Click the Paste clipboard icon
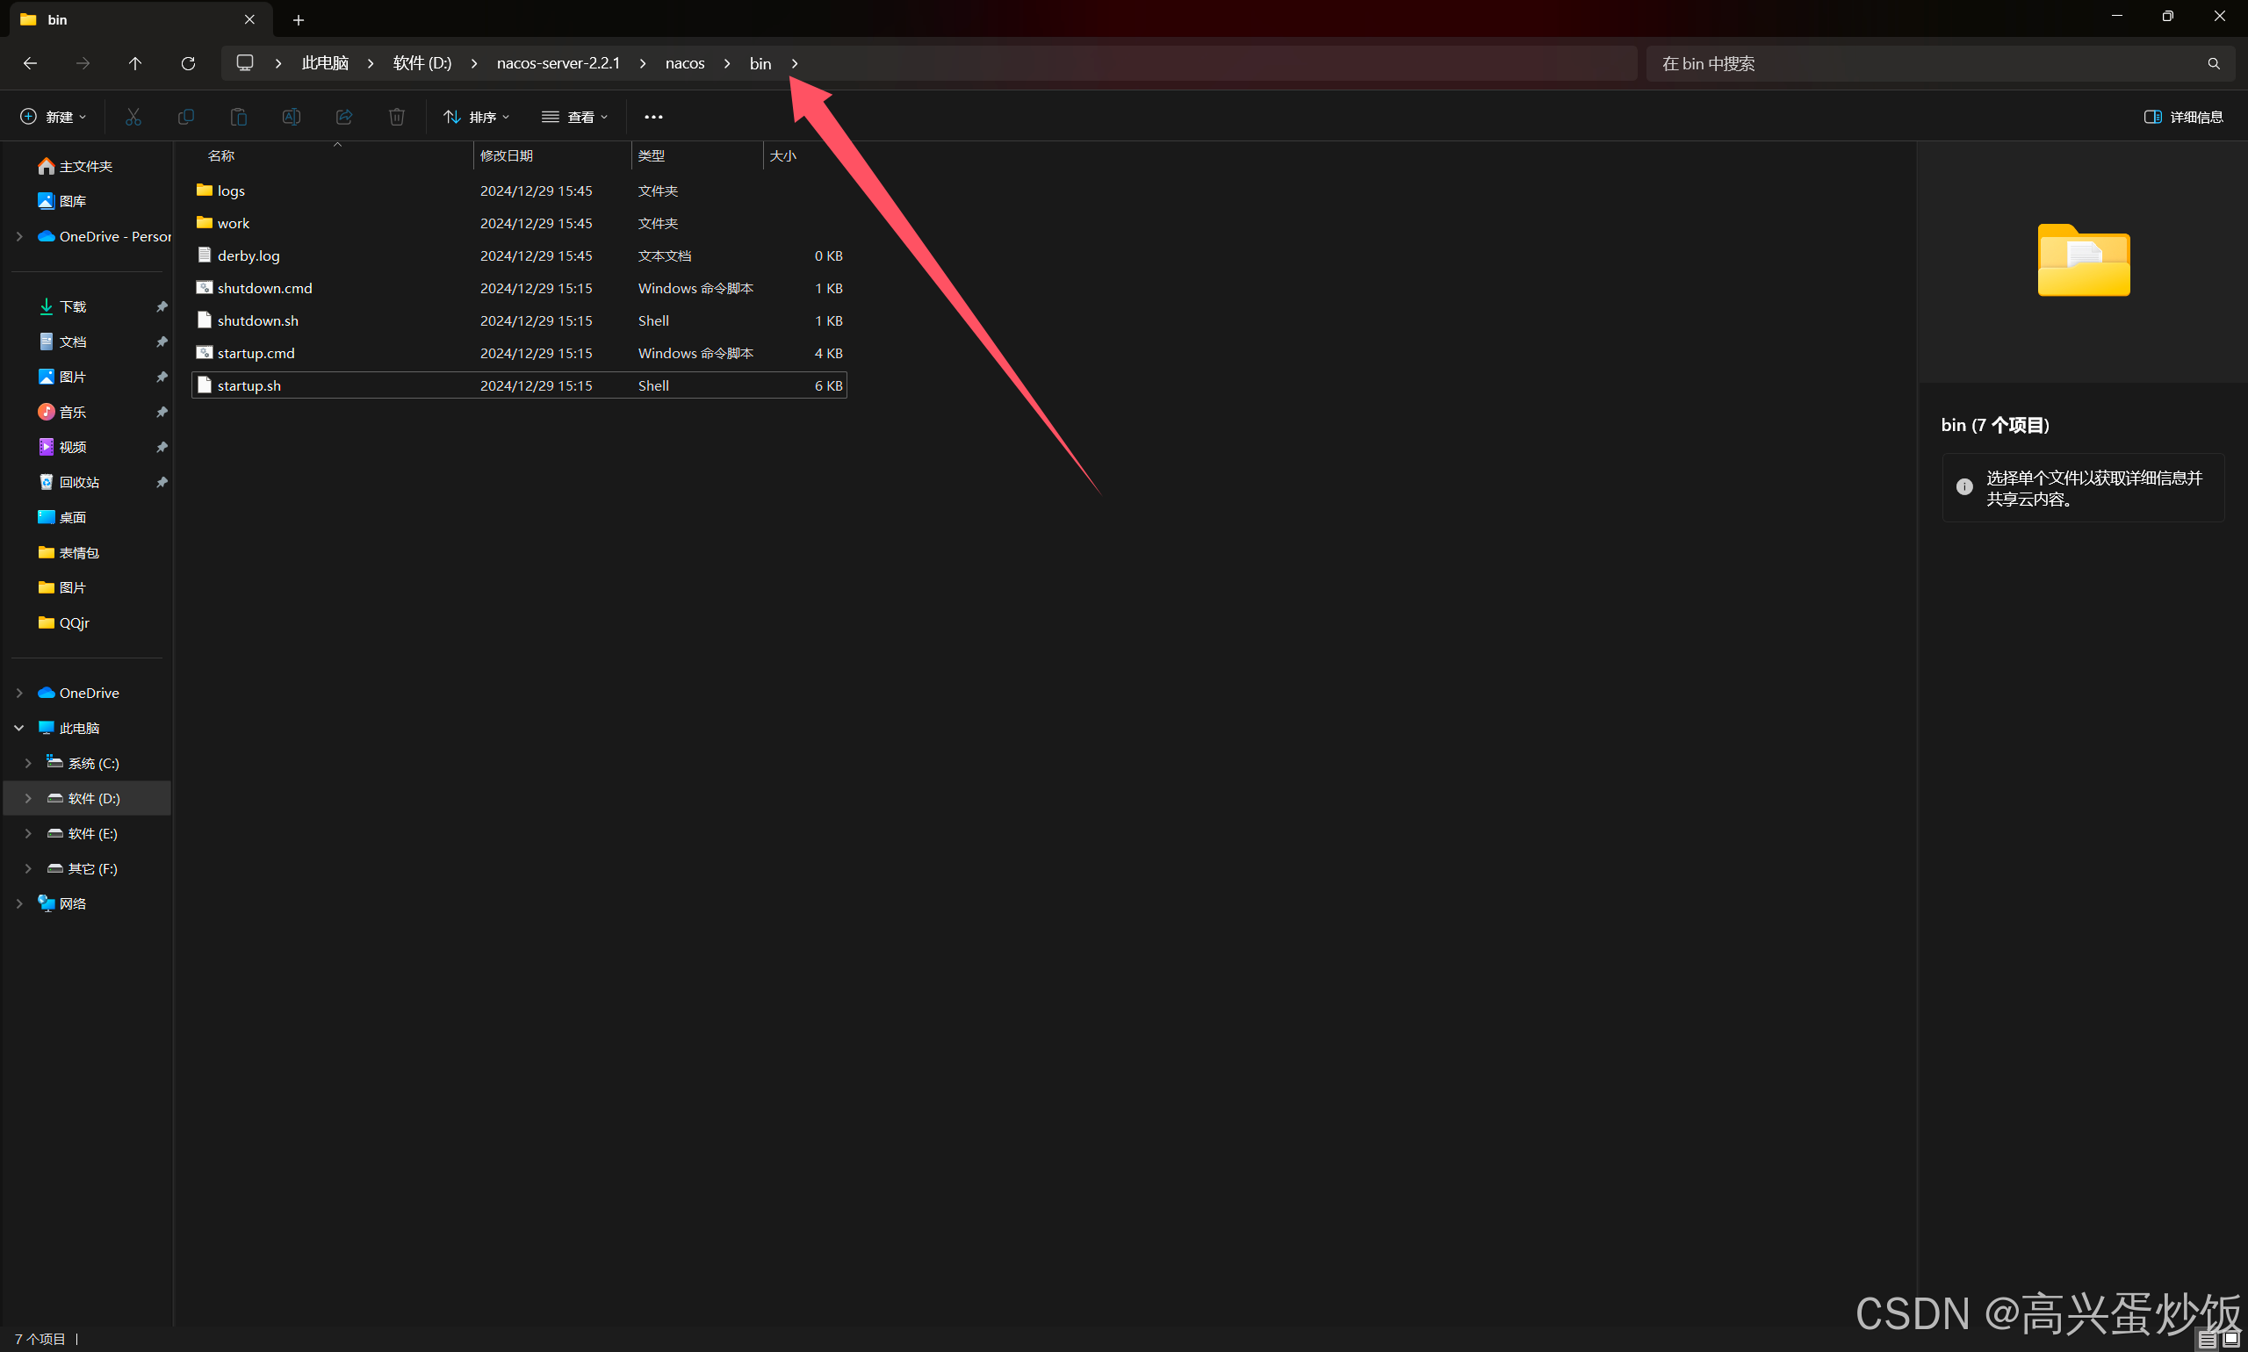 click(239, 117)
